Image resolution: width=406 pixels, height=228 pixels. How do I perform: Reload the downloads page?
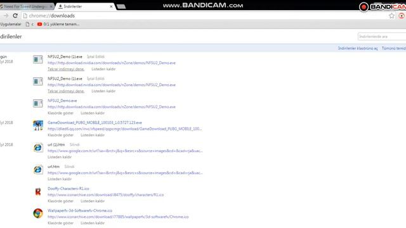click(x=15, y=16)
